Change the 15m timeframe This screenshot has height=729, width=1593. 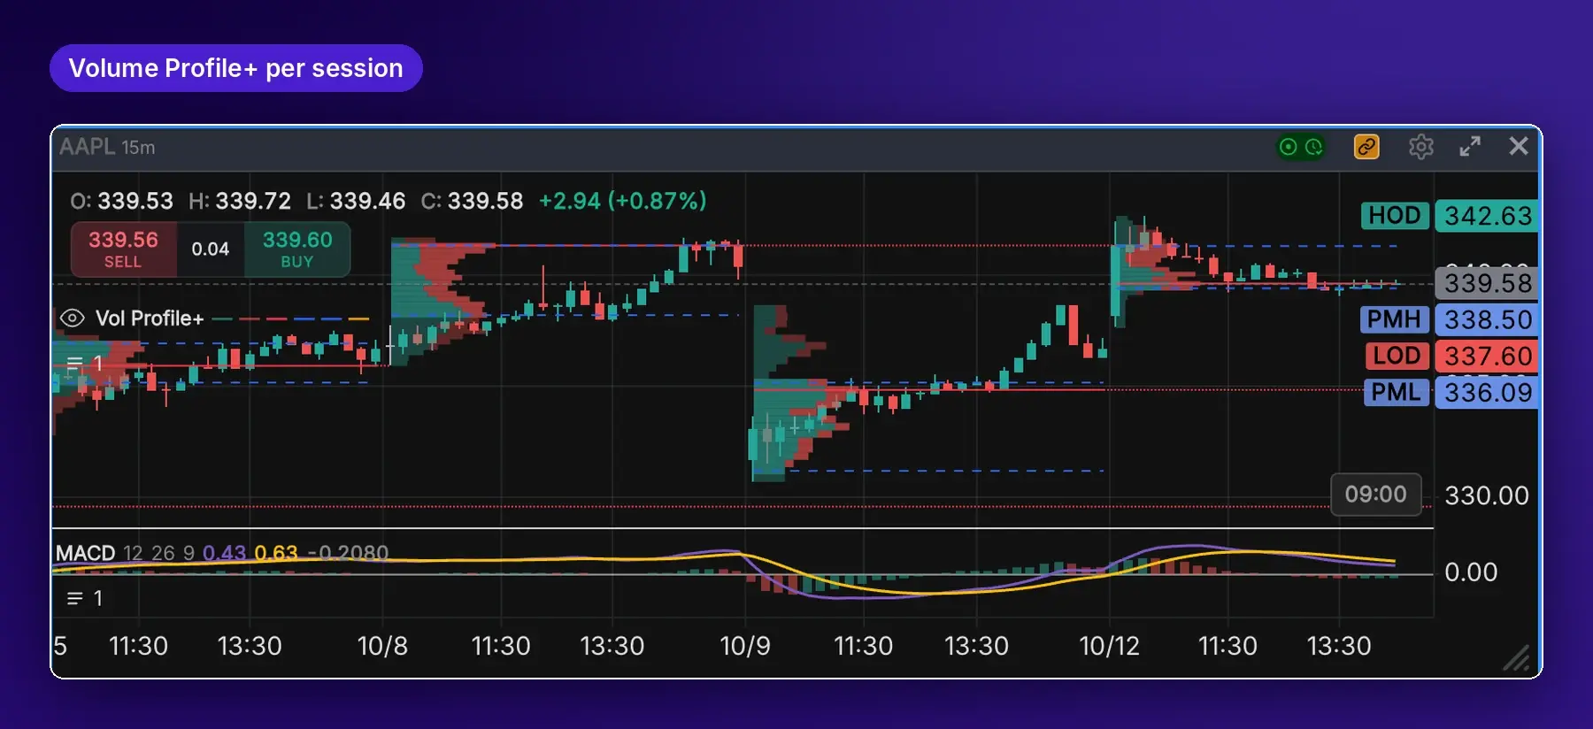[138, 148]
